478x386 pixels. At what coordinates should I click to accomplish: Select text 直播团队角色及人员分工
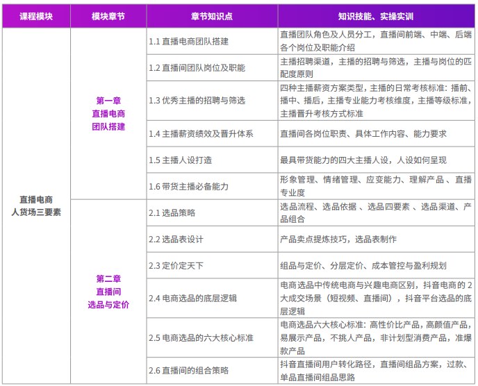coord(326,35)
